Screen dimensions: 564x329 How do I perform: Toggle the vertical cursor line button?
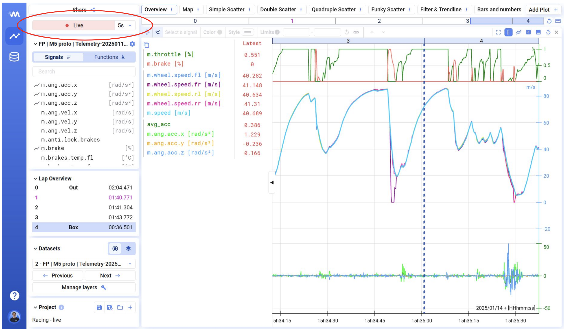click(x=508, y=32)
